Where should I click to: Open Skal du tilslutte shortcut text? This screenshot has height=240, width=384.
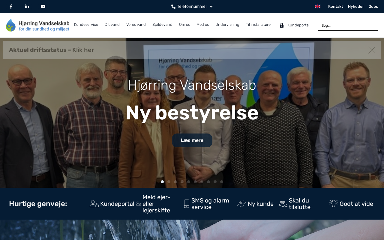click(x=300, y=204)
